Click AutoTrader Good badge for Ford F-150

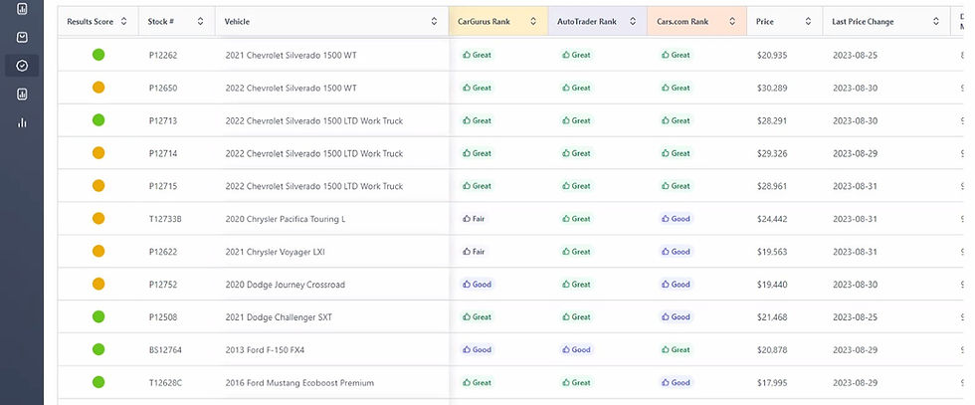(x=575, y=350)
